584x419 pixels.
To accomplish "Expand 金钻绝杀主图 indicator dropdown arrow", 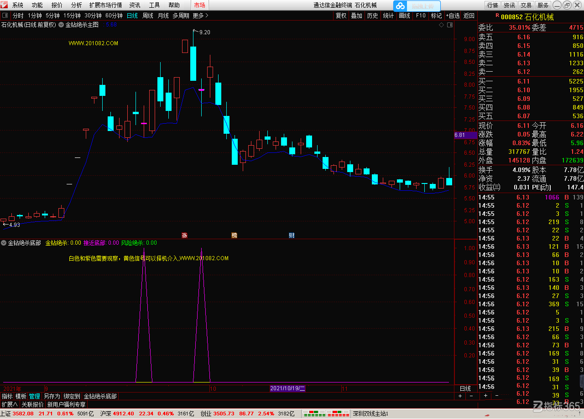I will click(x=62, y=25).
